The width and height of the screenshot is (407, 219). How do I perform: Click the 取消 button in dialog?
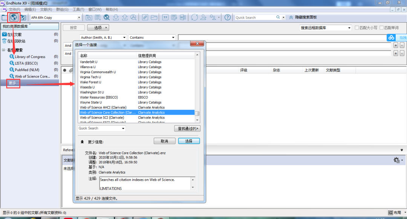(x=165, y=141)
